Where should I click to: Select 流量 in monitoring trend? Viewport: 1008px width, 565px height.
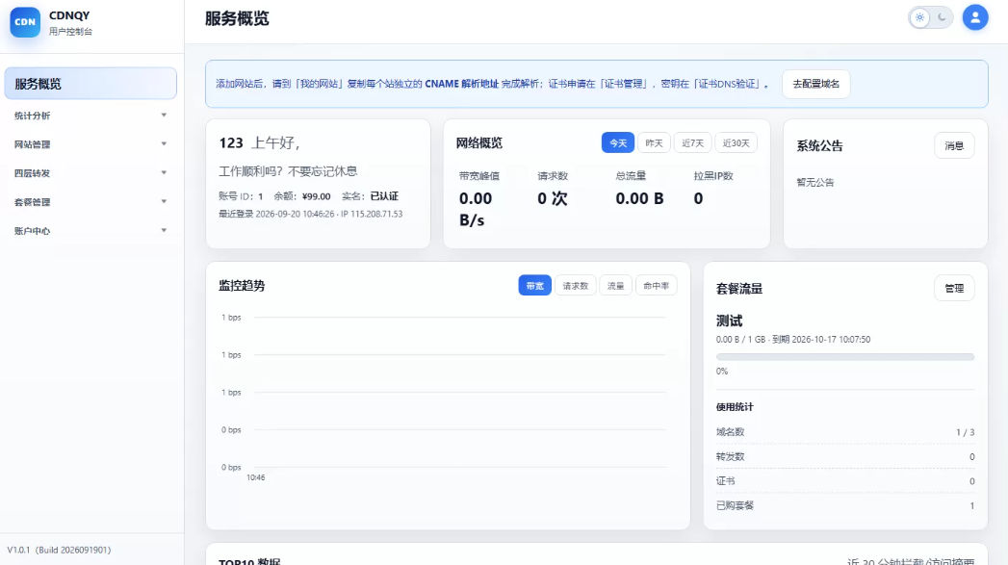coord(616,286)
